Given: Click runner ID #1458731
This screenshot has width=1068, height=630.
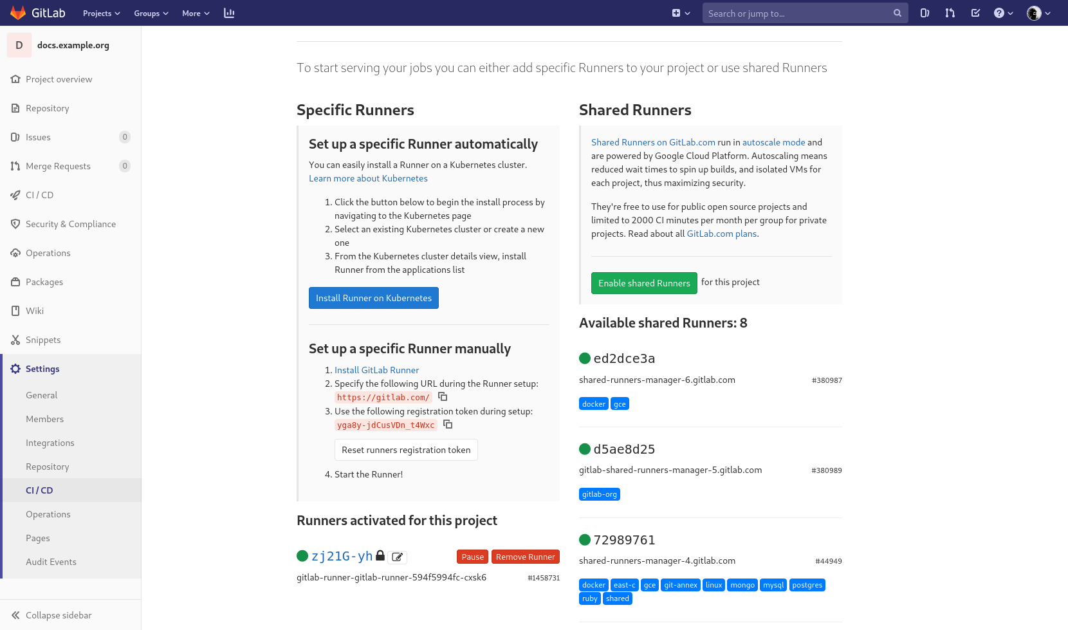Looking at the screenshot, I should click(x=544, y=578).
